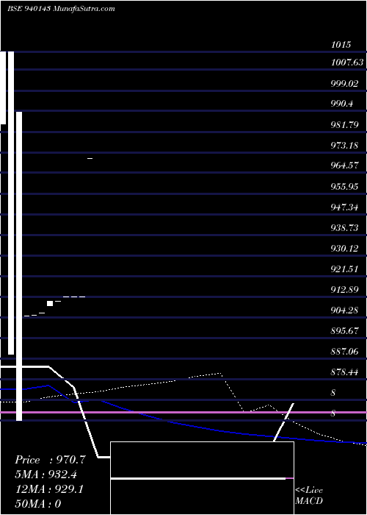Click the 947.34 price axis label

[x=344, y=207]
